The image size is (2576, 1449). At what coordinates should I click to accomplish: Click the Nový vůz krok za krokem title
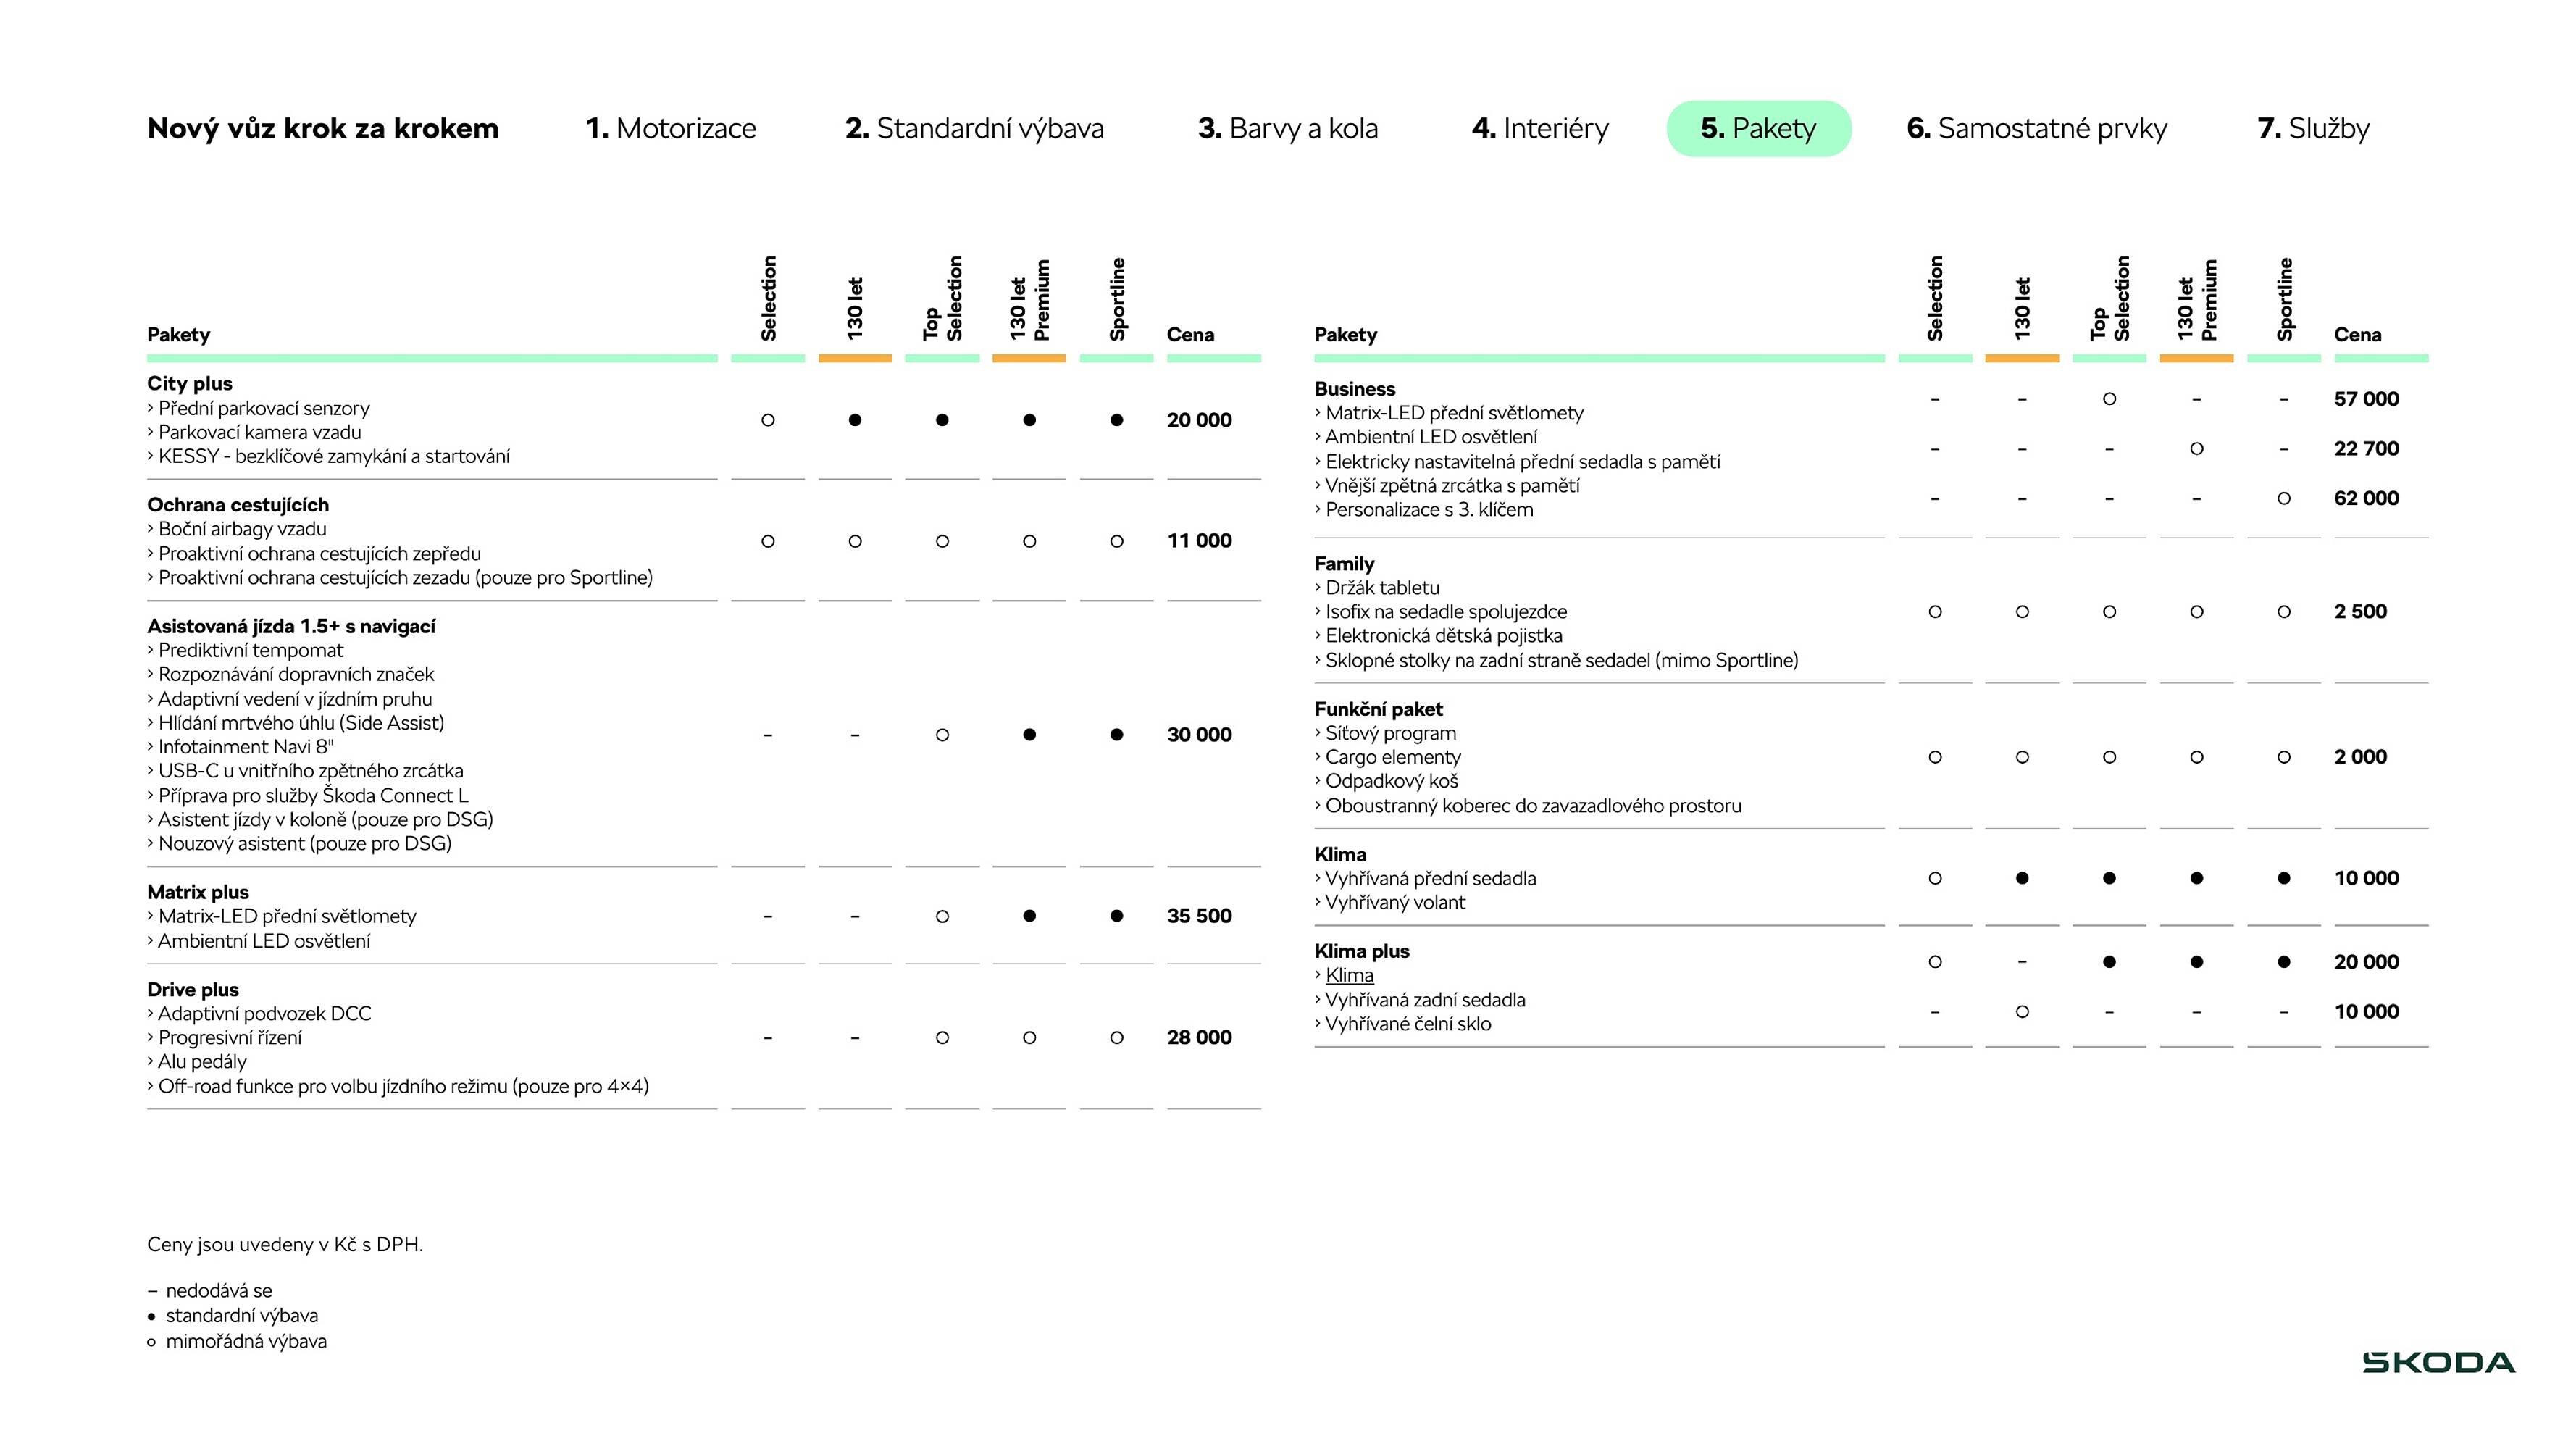(x=322, y=128)
